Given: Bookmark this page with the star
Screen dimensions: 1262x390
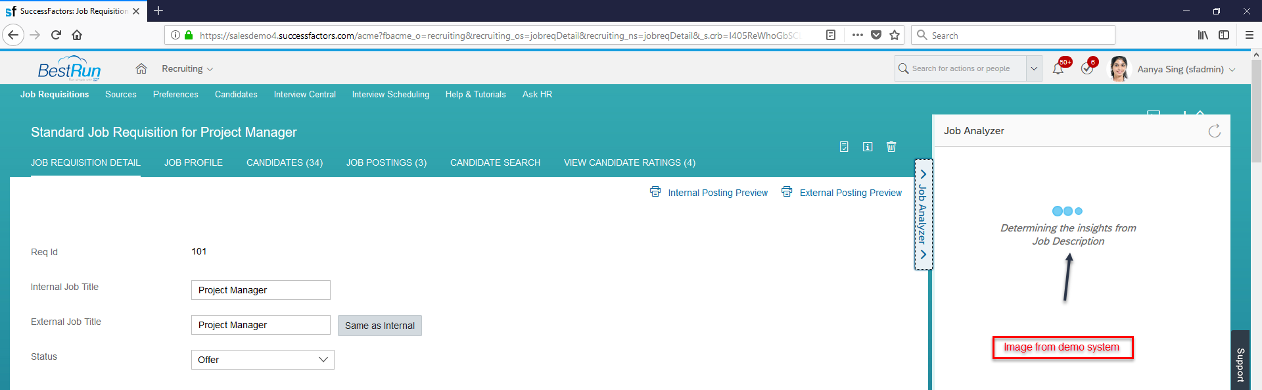Looking at the screenshot, I should point(895,35).
